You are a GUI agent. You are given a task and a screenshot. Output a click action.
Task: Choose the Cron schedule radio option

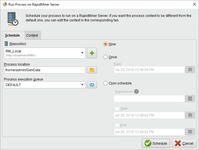coord(106,83)
